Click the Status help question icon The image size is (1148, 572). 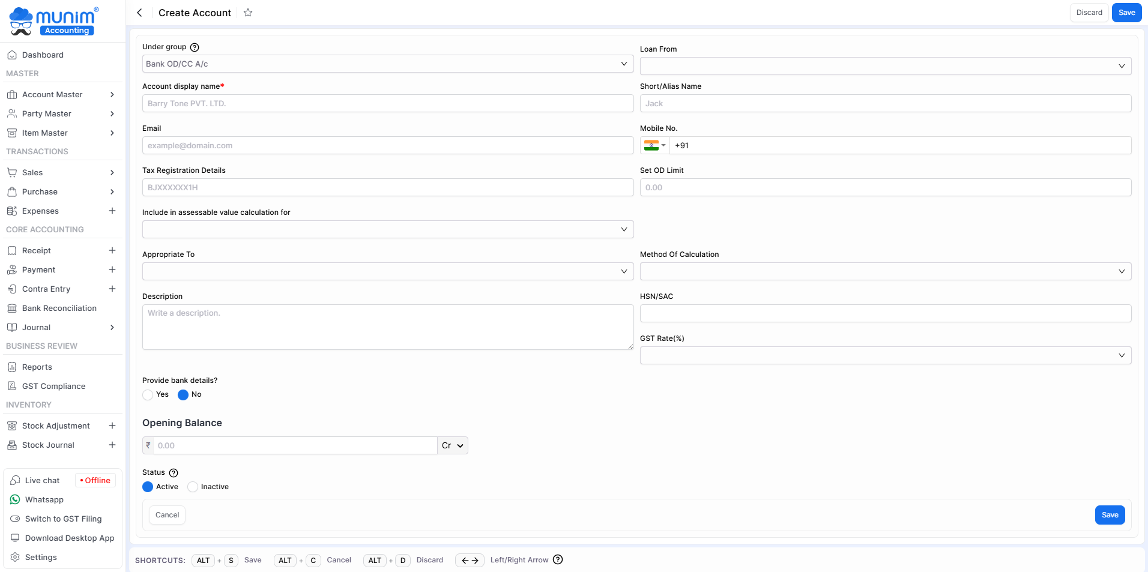click(x=174, y=473)
